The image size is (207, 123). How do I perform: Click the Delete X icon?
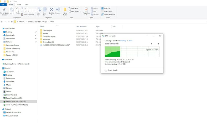(x=51, y=9)
